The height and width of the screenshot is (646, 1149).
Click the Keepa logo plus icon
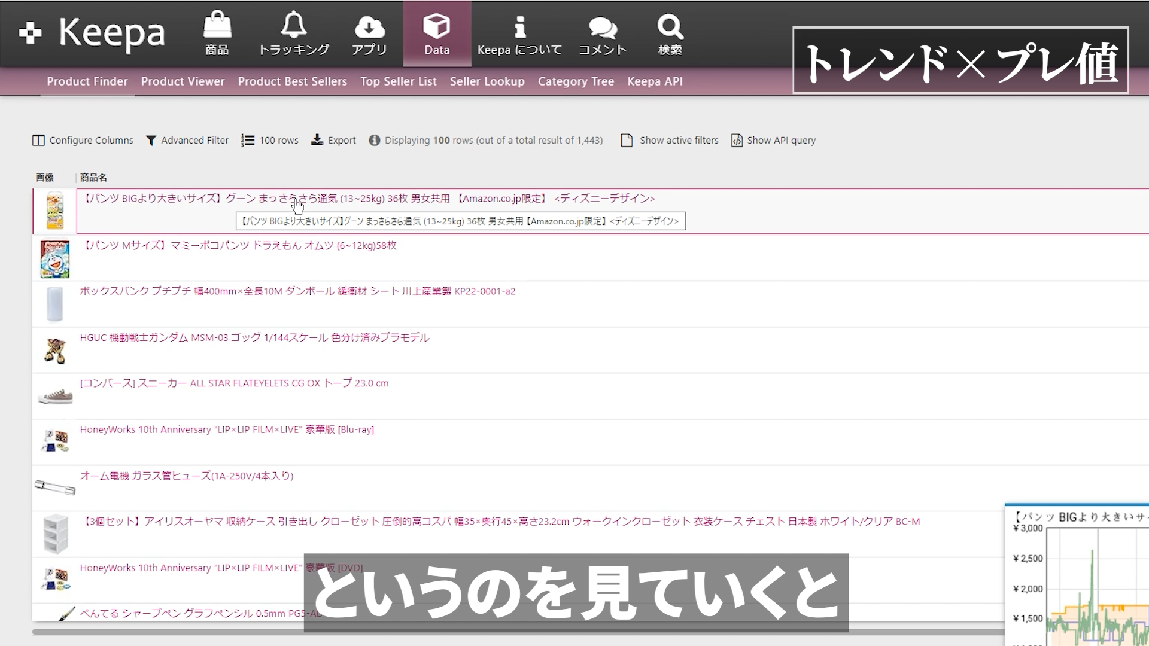click(30, 33)
